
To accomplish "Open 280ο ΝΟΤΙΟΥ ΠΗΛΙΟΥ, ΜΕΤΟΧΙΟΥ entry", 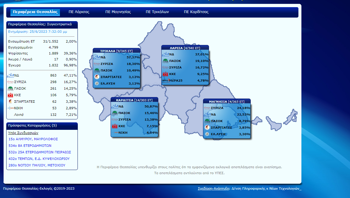I will [x=37, y=165].
